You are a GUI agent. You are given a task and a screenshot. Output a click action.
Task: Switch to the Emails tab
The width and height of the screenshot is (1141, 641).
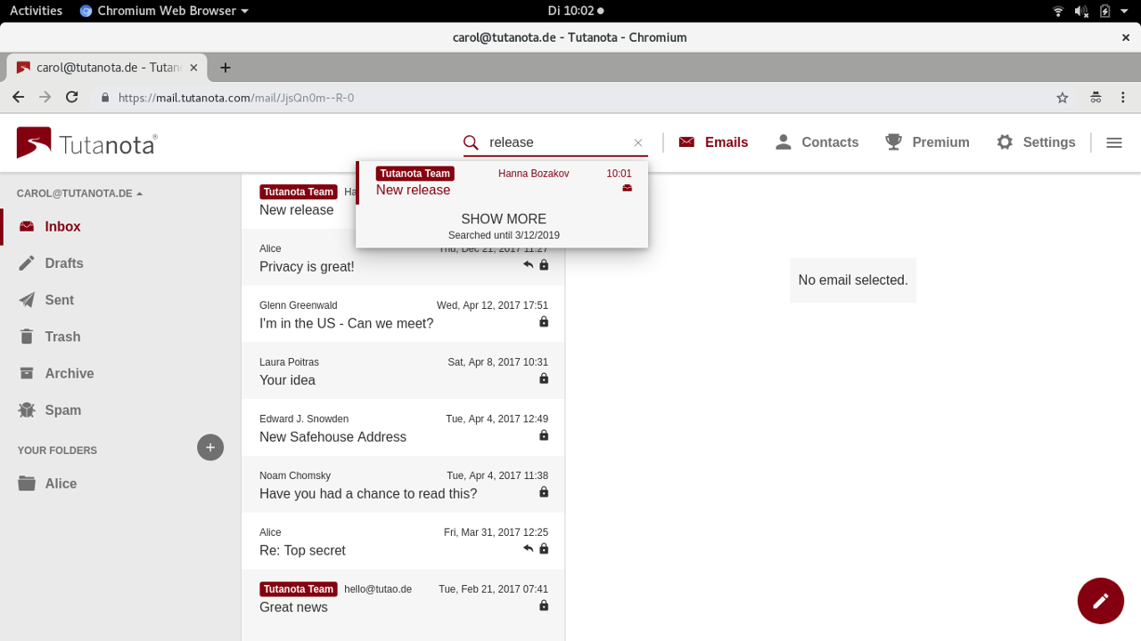(713, 142)
